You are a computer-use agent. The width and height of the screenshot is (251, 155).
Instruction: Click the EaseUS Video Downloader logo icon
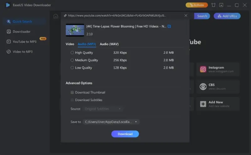pyautogui.click(x=8, y=5)
